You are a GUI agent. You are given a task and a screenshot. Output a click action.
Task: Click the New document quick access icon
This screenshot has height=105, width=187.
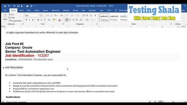[x=31, y=6]
